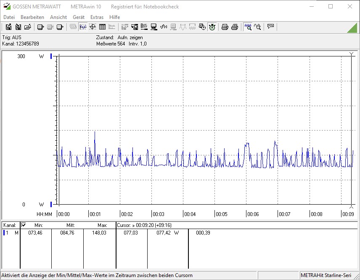Open the Hilfe menu
This screenshot has width=360, height=280.
[114, 17]
